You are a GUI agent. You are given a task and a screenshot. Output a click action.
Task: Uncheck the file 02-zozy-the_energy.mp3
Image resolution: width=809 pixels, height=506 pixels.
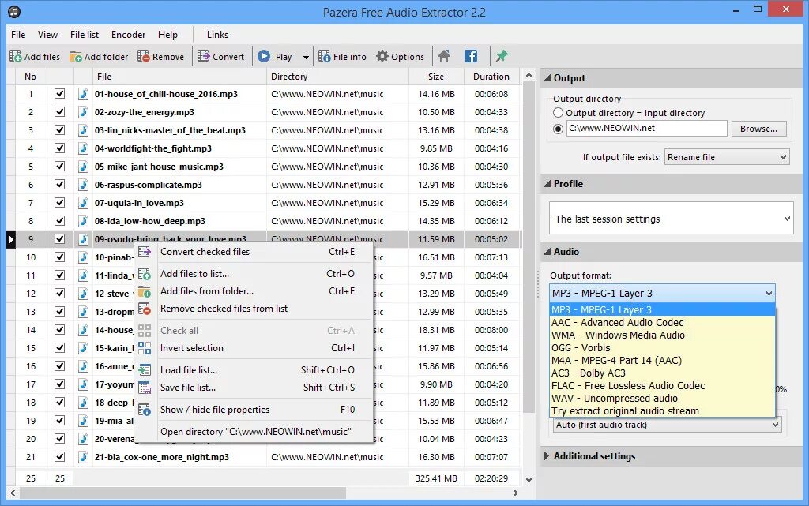60,112
